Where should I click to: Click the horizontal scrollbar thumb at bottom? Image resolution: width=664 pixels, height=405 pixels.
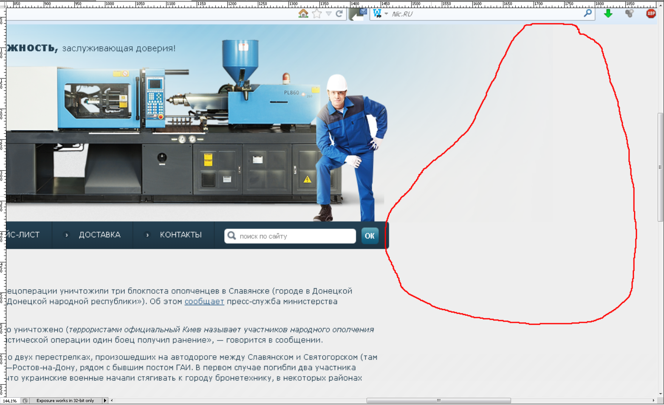point(438,400)
